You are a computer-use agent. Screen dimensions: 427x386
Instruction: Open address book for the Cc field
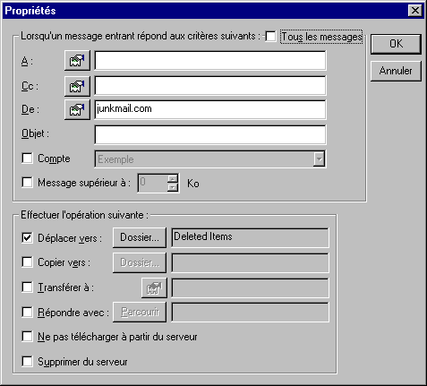coord(77,86)
